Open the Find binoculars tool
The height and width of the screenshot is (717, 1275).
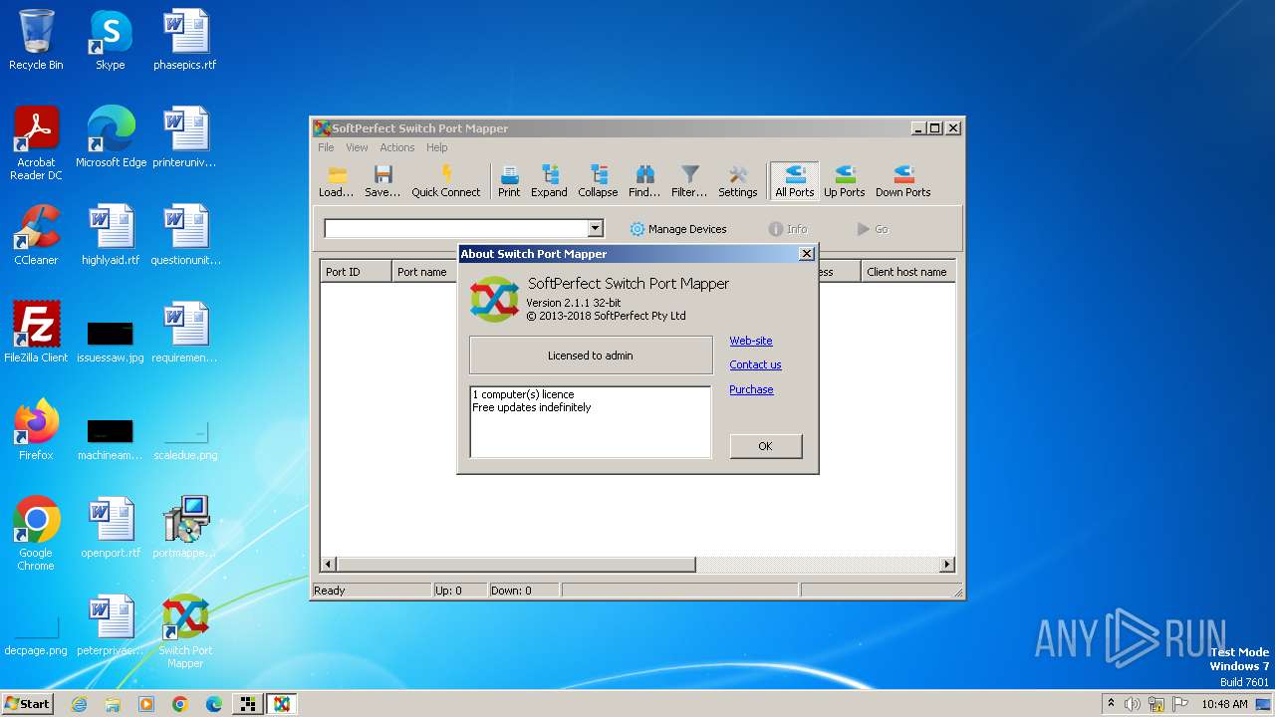[x=644, y=181]
